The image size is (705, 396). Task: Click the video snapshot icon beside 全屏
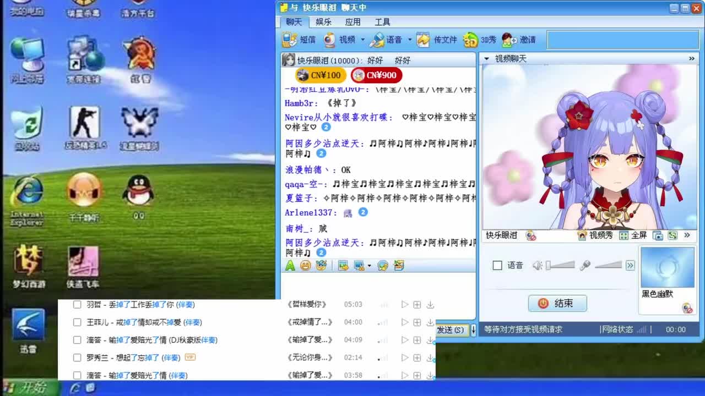point(658,235)
